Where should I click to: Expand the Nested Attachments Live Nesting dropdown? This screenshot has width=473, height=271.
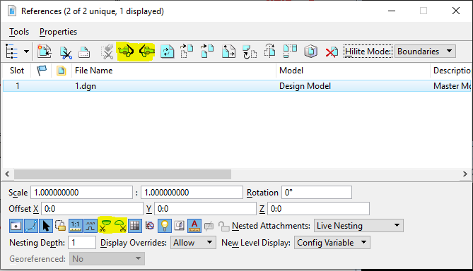pyautogui.click(x=358, y=226)
